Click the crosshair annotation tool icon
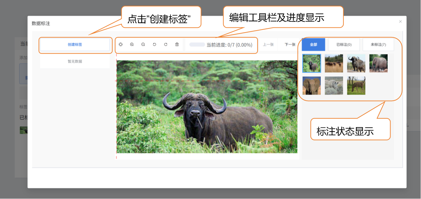 click(x=121, y=44)
